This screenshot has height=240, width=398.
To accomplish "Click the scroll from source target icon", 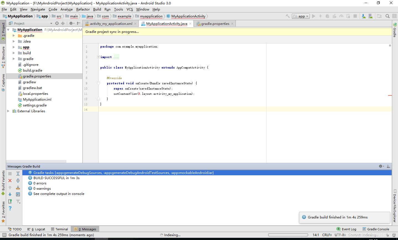I will click(x=57, y=24).
